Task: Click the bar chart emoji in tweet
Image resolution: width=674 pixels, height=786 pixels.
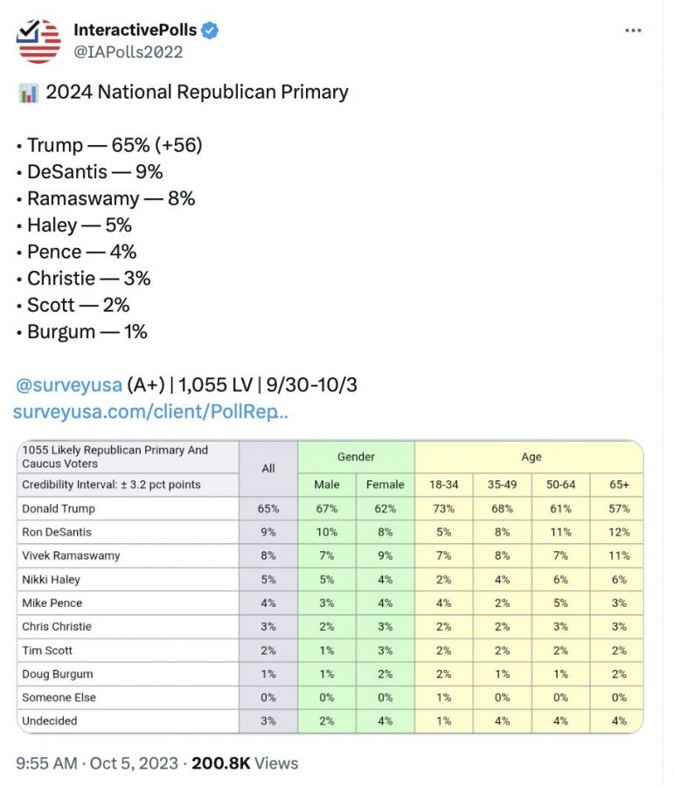Action: click(28, 93)
